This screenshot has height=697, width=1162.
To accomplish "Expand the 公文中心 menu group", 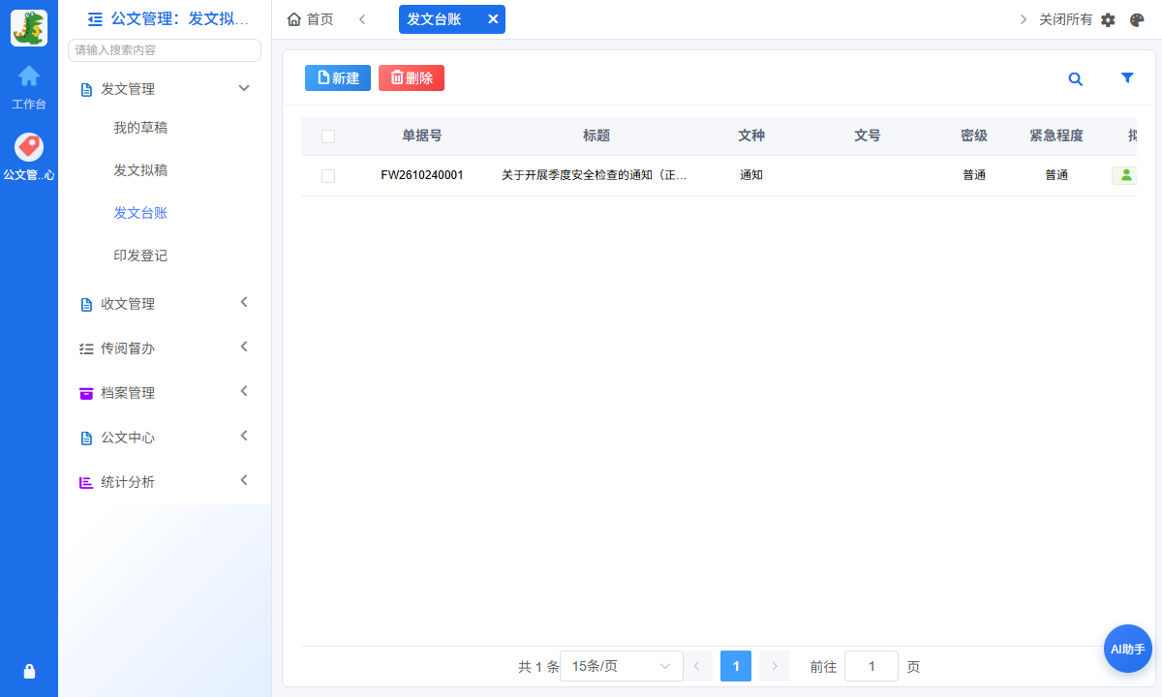I will [165, 438].
